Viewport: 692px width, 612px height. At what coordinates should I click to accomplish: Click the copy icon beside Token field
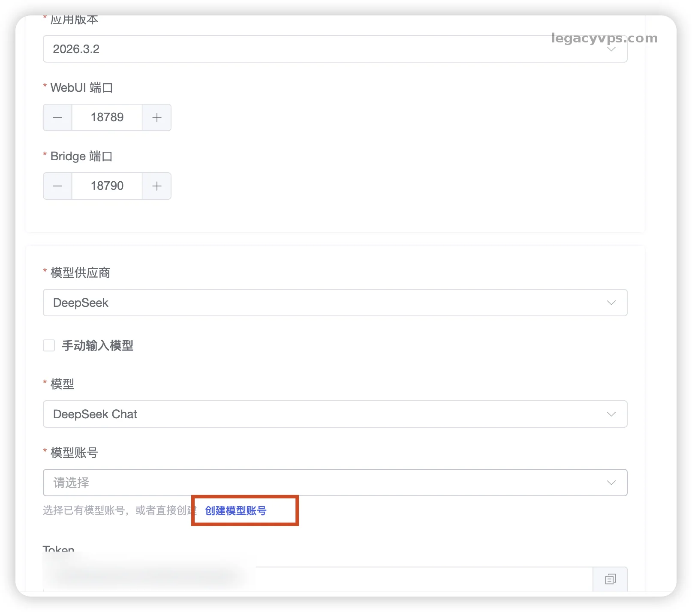tap(610, 579)
